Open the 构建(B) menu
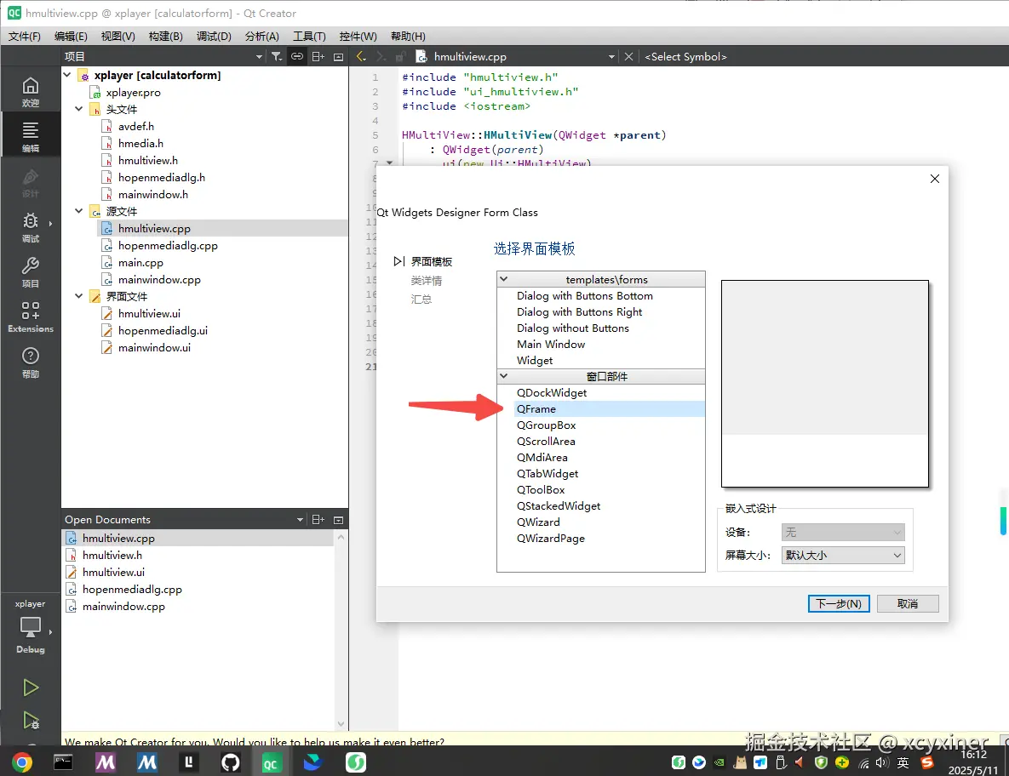 click(x=165, y=36)
